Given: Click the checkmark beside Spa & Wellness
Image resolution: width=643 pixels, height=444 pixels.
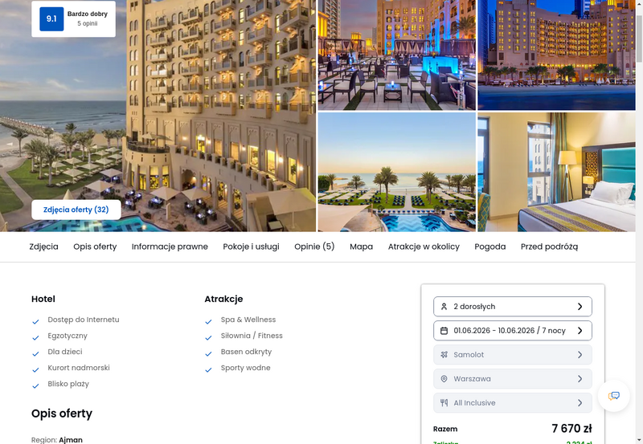Looking at the screenshot, I should pos(208,322).
